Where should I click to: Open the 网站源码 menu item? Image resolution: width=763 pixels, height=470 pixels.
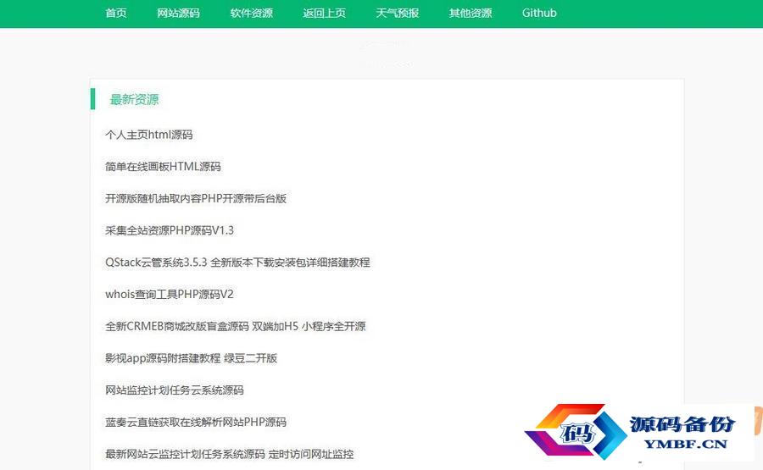[178, 13]
